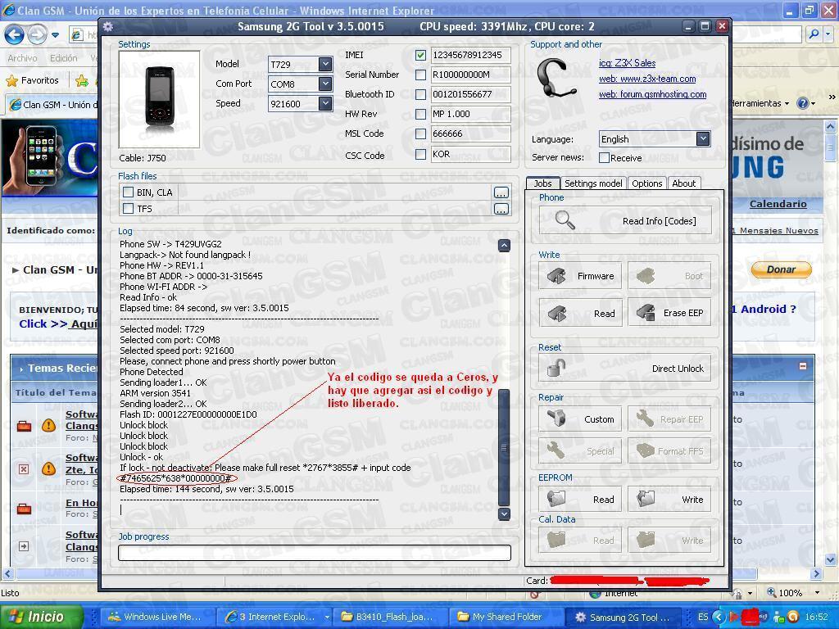Open the icq: Z3X Sales link
Screen dimensions: 839x629
(627, 63)
